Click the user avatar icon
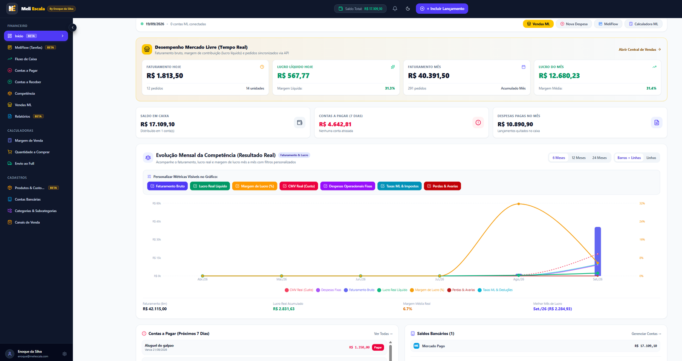The height and width of the screenshot is (361, 682). click(x=10, y=354)
